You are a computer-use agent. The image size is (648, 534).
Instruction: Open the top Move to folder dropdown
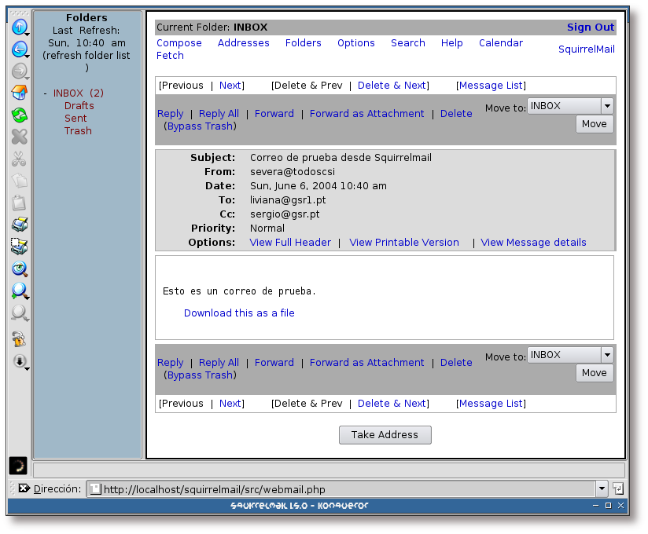(606, 106)
